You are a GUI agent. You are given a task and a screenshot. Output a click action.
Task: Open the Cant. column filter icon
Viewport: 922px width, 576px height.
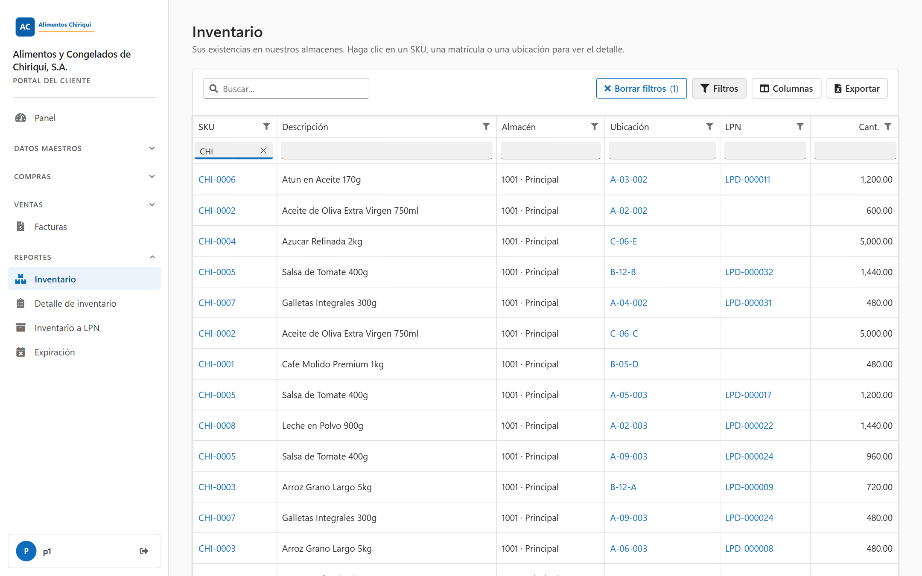[x=888, y=127]
